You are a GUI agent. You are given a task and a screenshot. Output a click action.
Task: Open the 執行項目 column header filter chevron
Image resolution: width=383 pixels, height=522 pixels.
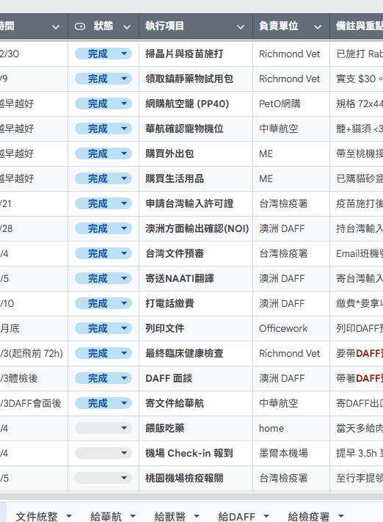[x=240, y=27]
